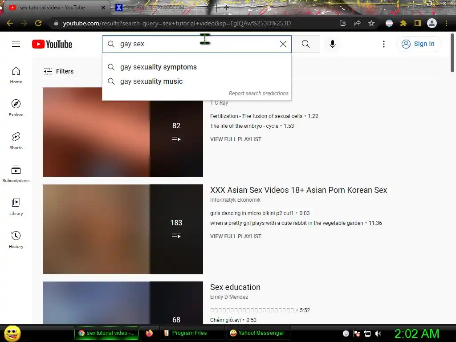456x342 pixels.
Task: View site info via the padlock icon
Action: click(56, 23)
